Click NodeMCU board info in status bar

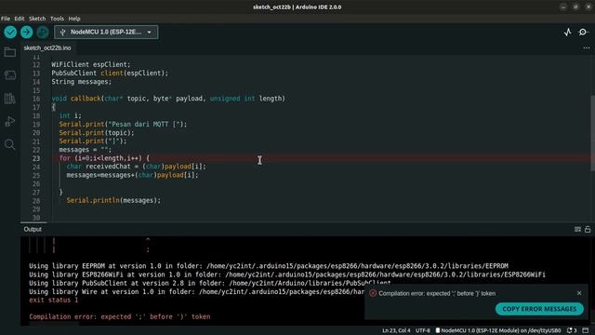(x=498, y=330)
